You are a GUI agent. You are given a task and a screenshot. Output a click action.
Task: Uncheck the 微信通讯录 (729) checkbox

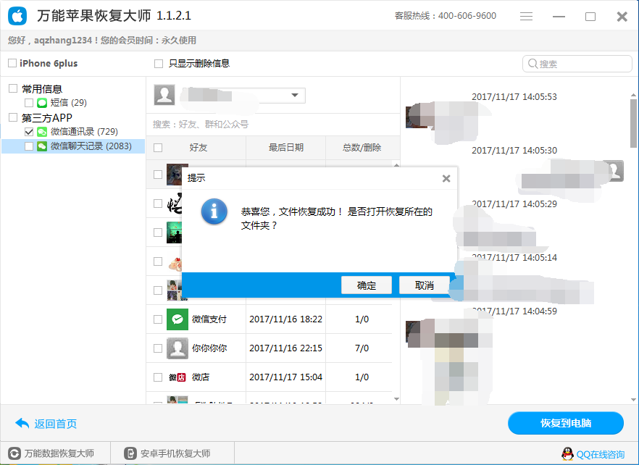click(29, 132)
